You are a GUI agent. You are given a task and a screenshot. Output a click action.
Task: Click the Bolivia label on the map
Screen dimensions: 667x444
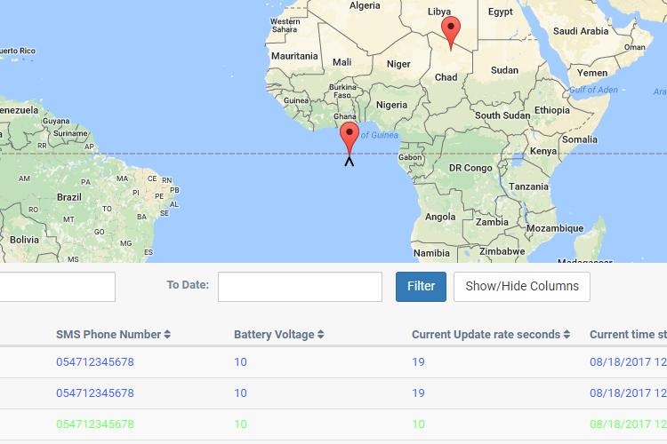pos(24,240)
